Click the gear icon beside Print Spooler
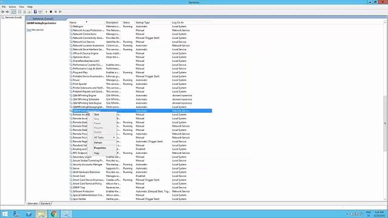 pyautogui.click(x=71, y=84)
